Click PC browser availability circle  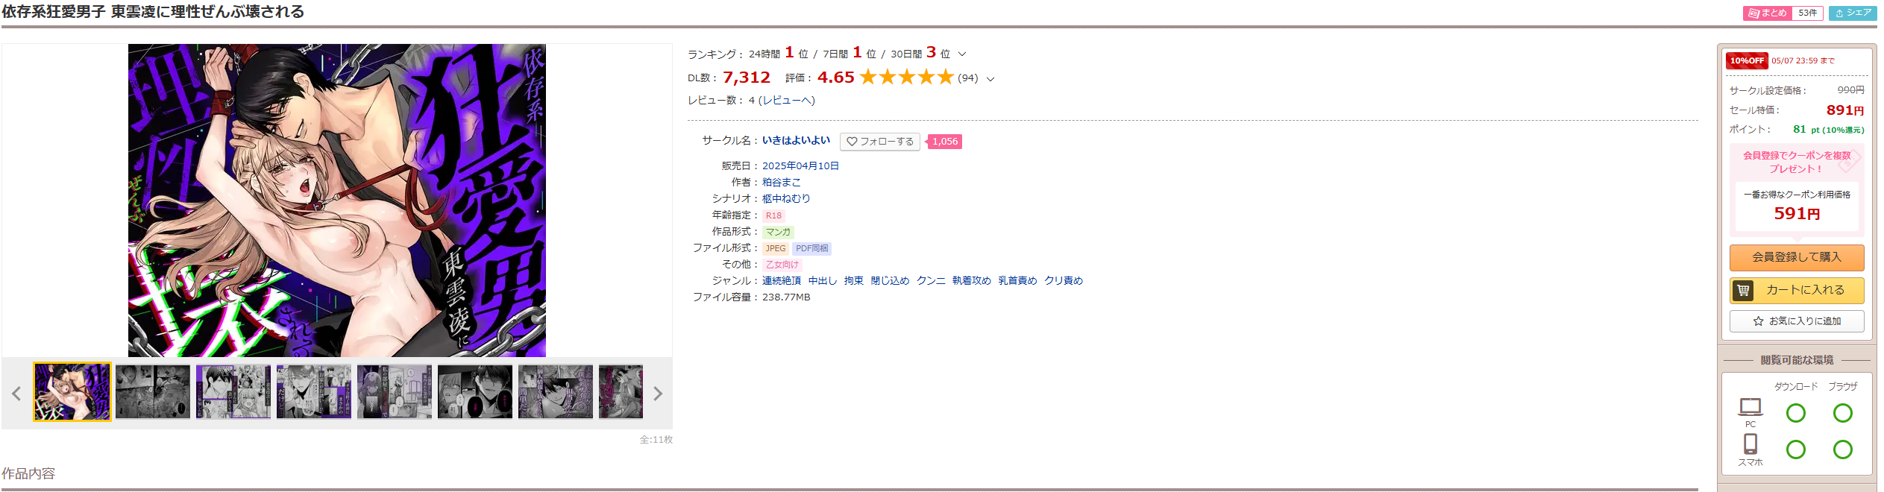pyautogui.click(x=1843, y=413)
